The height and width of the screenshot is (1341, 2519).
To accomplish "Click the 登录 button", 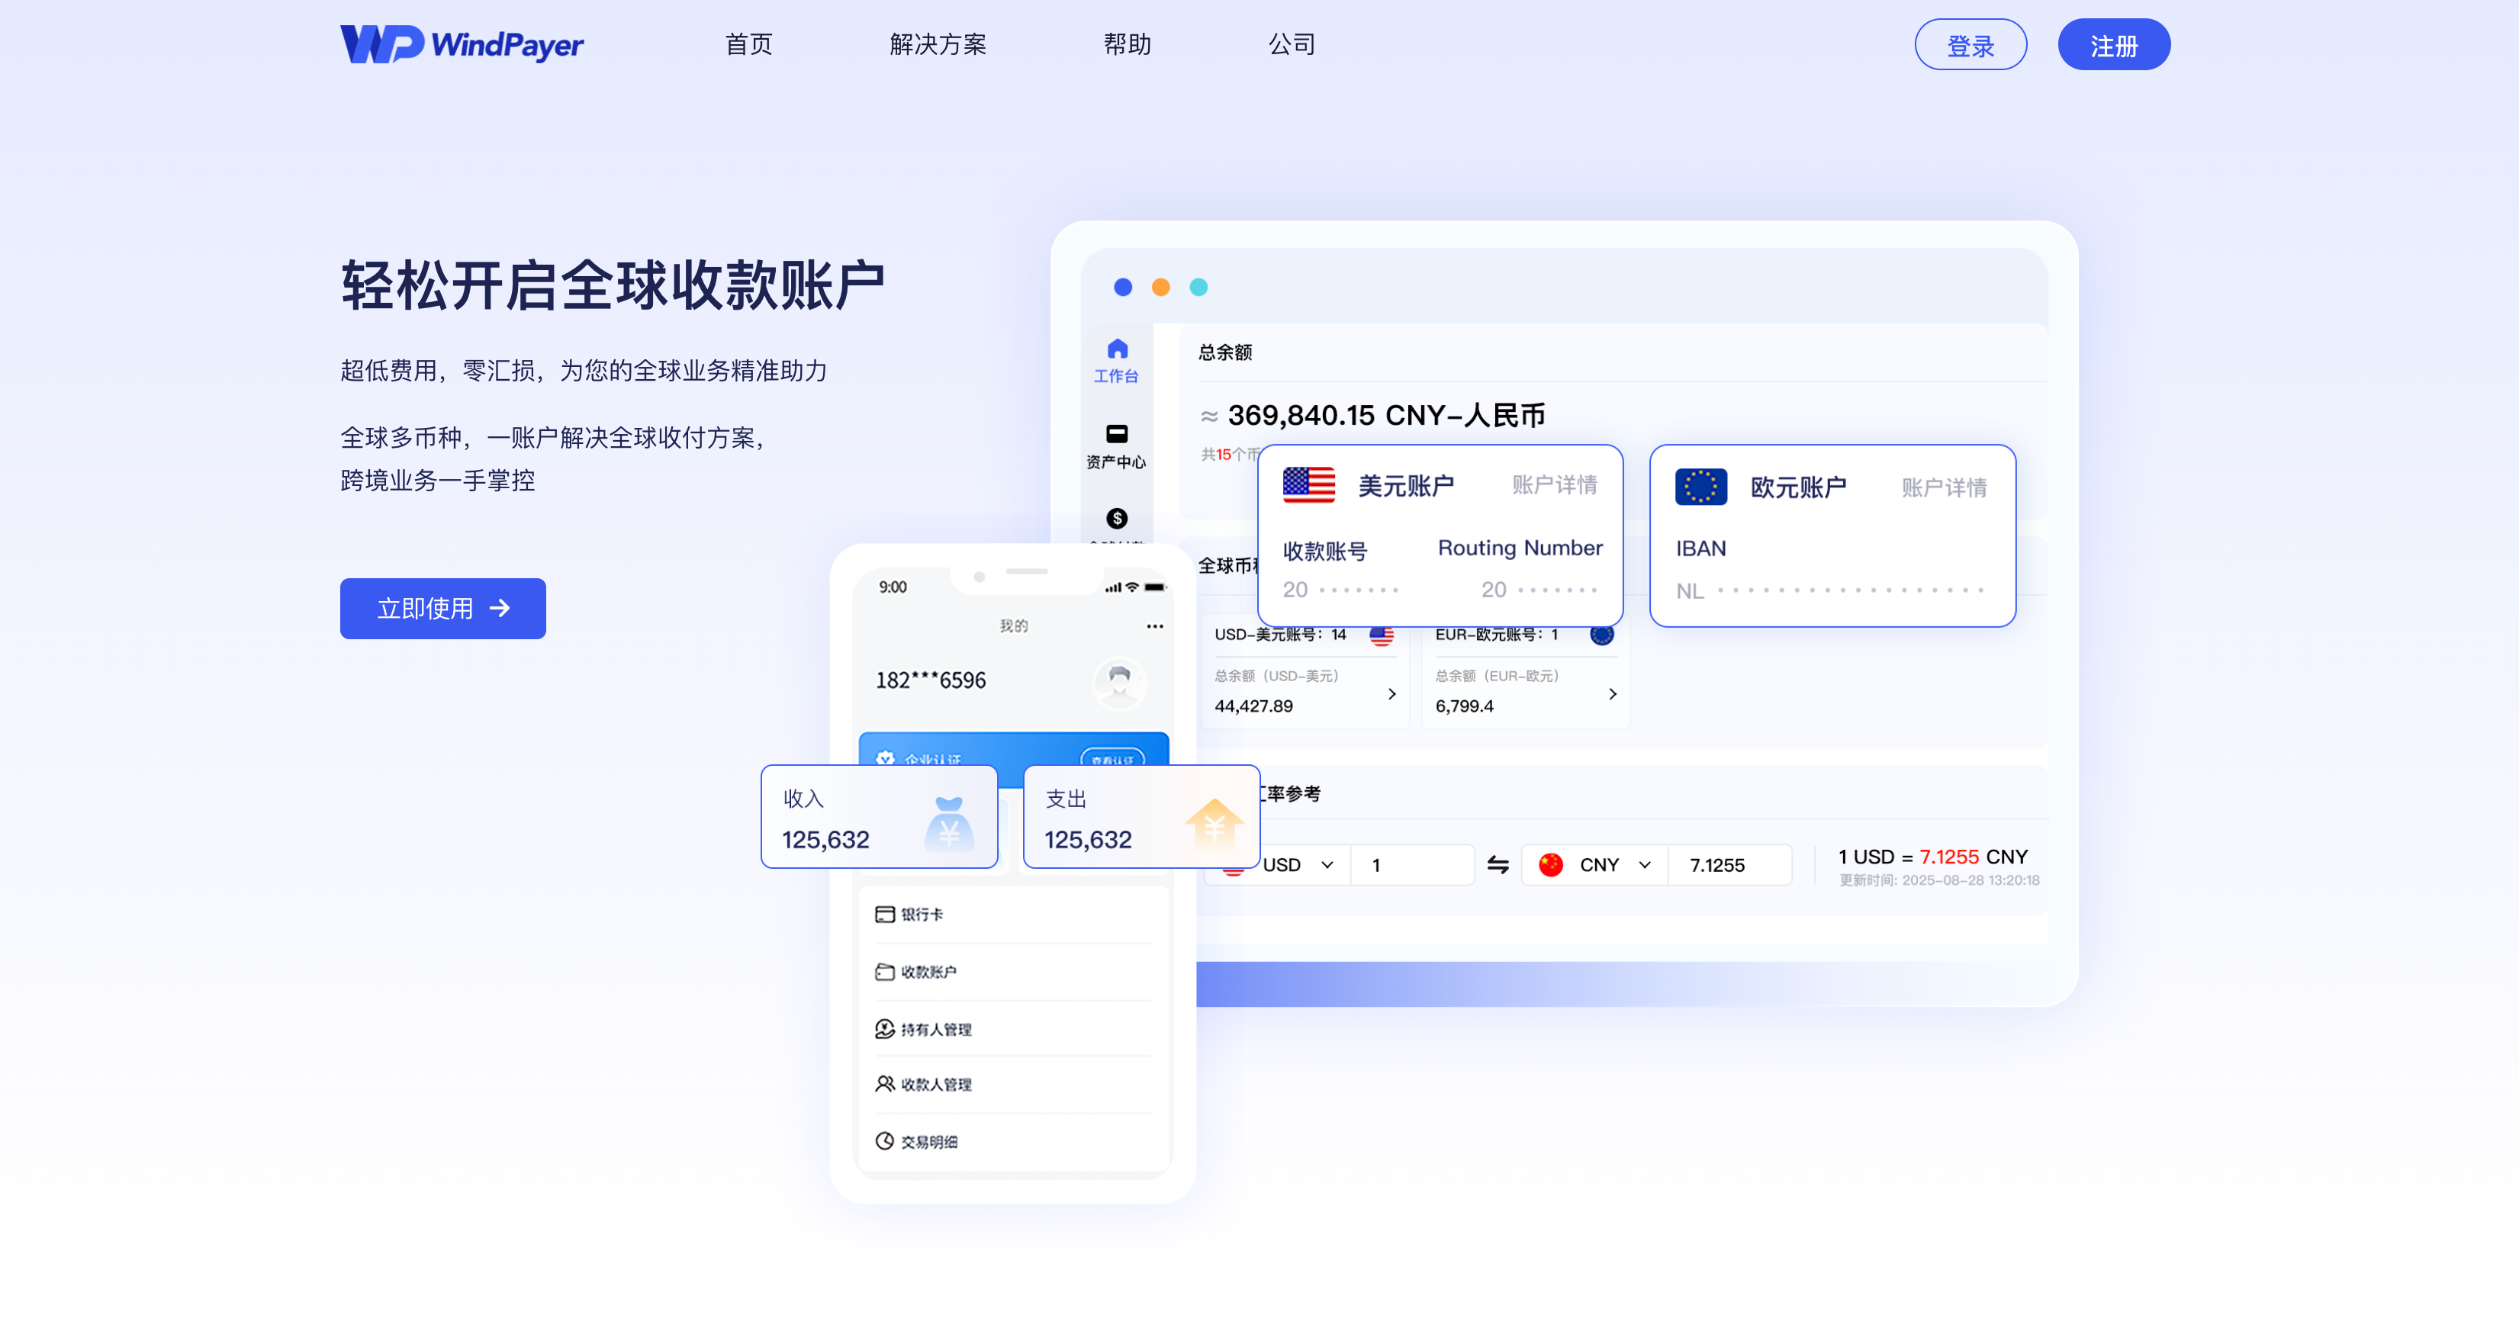I will pos(1970,45).
